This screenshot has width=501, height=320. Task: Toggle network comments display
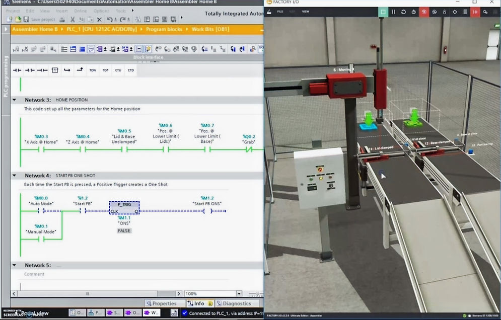(x=91, y=49)
